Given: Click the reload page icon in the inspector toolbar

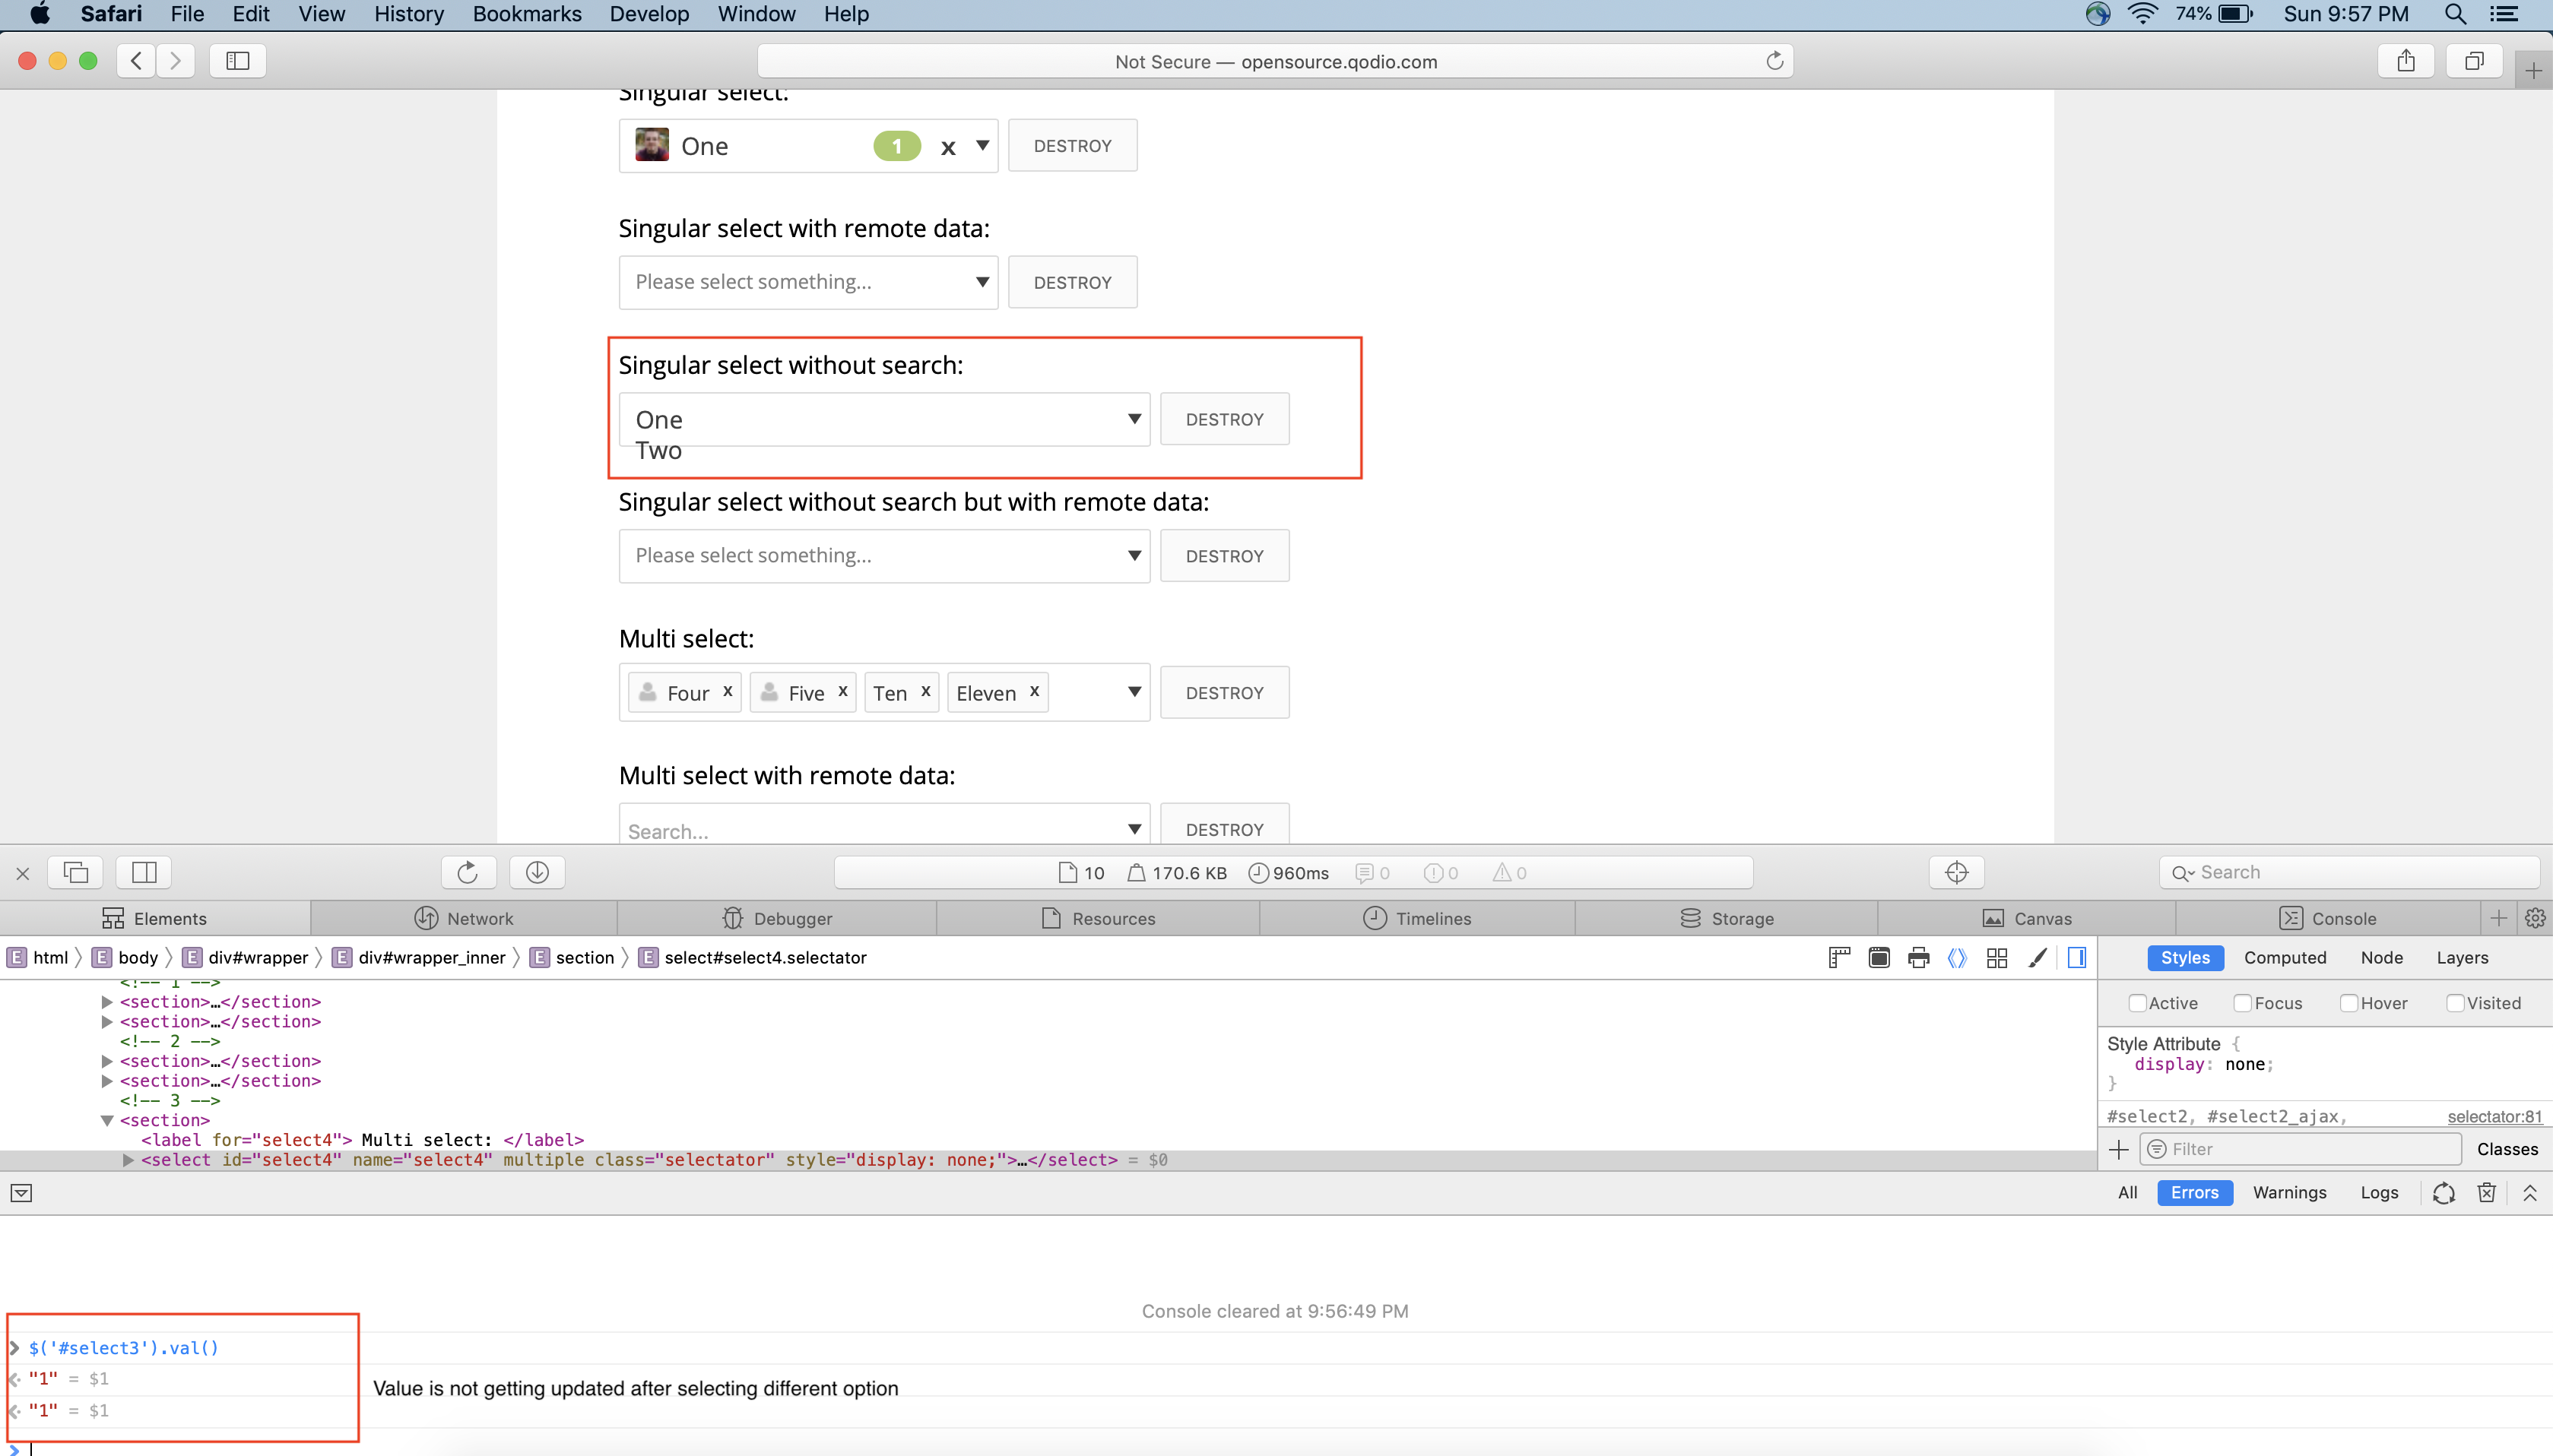Looking at the screenshot, I should coord(467,872).
